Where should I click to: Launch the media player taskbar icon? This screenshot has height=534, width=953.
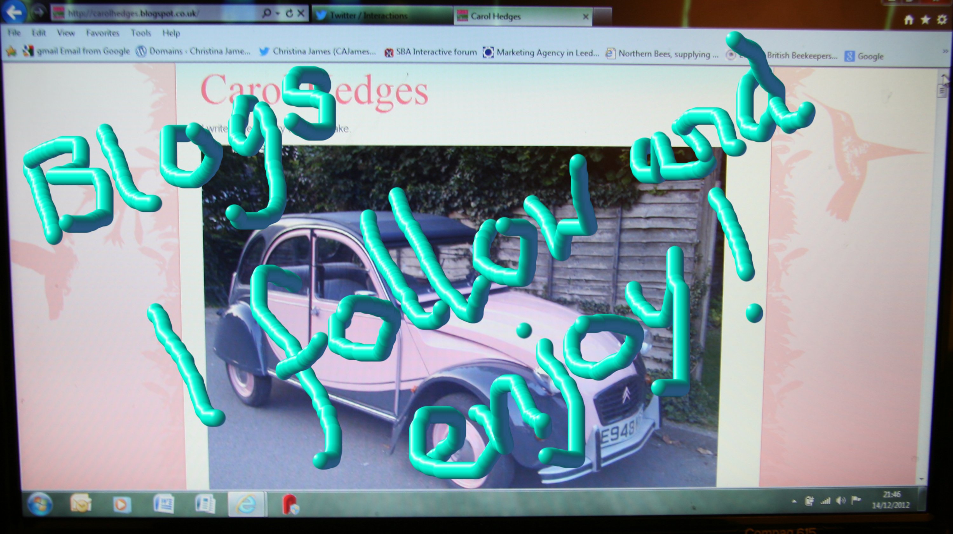click(x=121, y=504)
